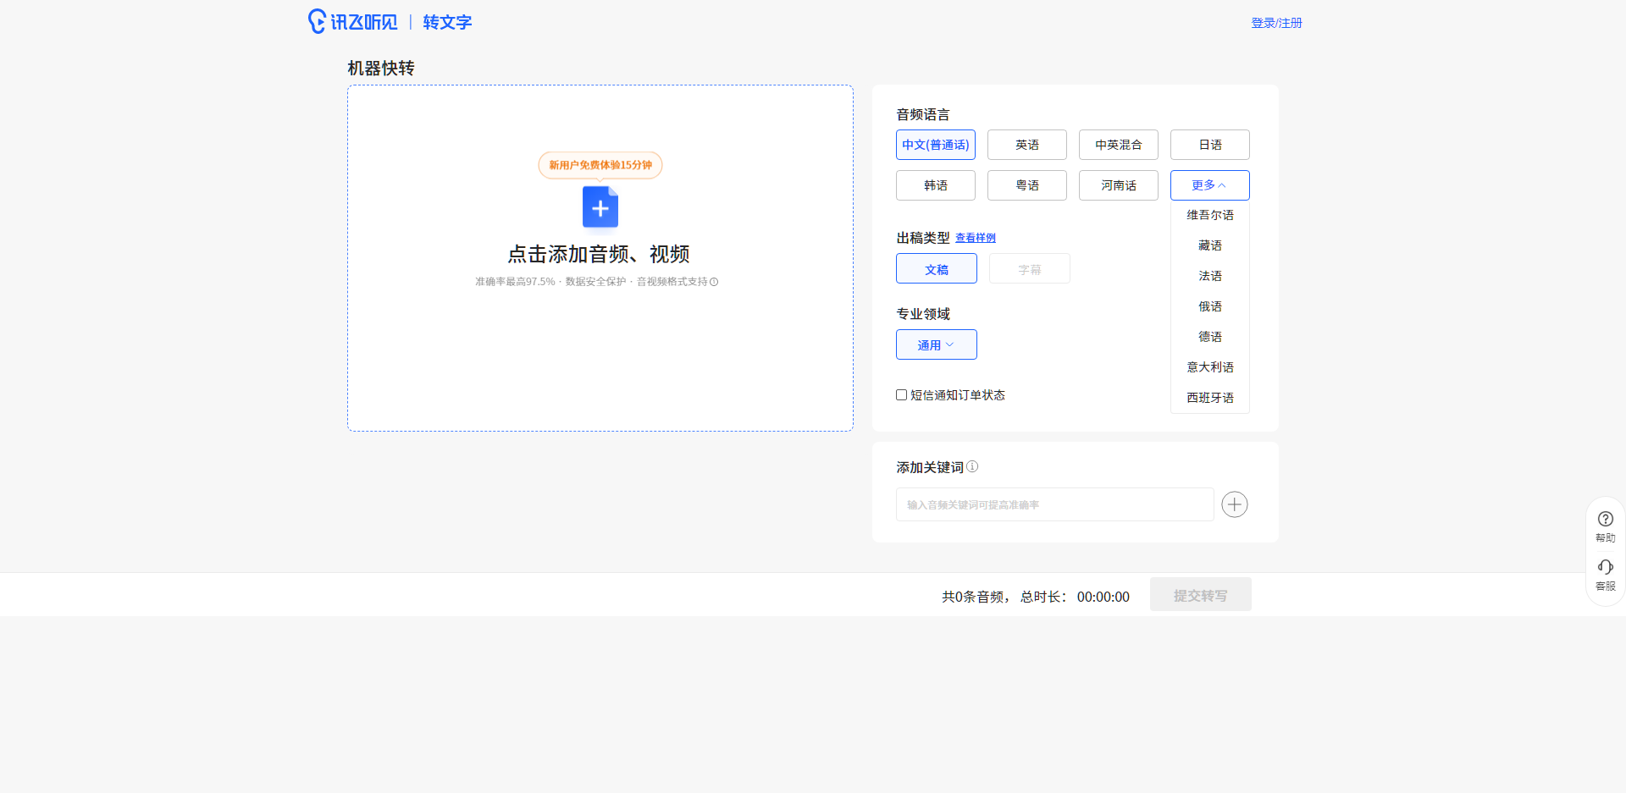Click info icon next to 添加关键词
1626x793 pixels.
[972, 466]
